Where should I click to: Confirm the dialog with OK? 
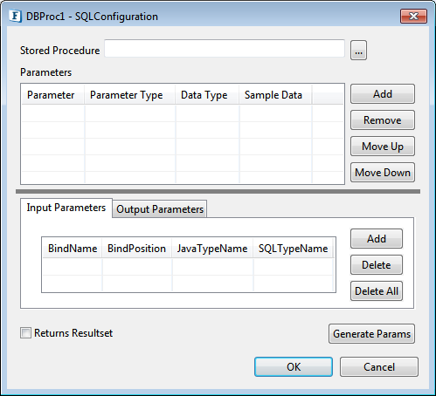tap(294, 367)
